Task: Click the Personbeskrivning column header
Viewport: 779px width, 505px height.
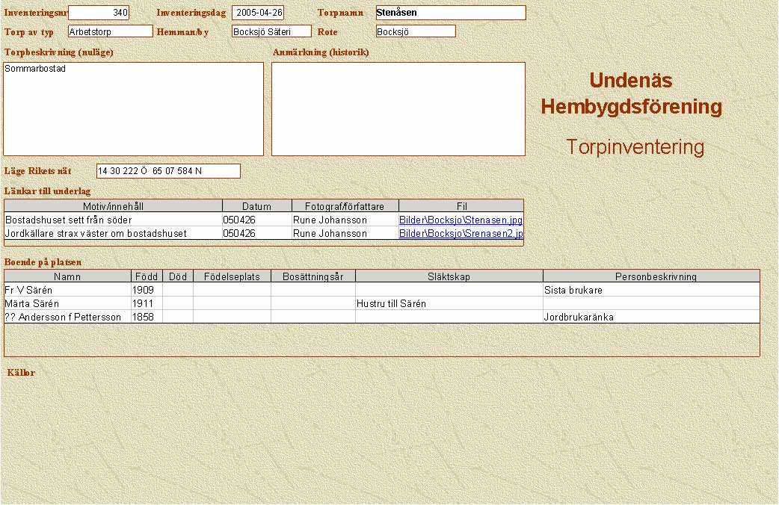Action: click(x=656, y=276)
